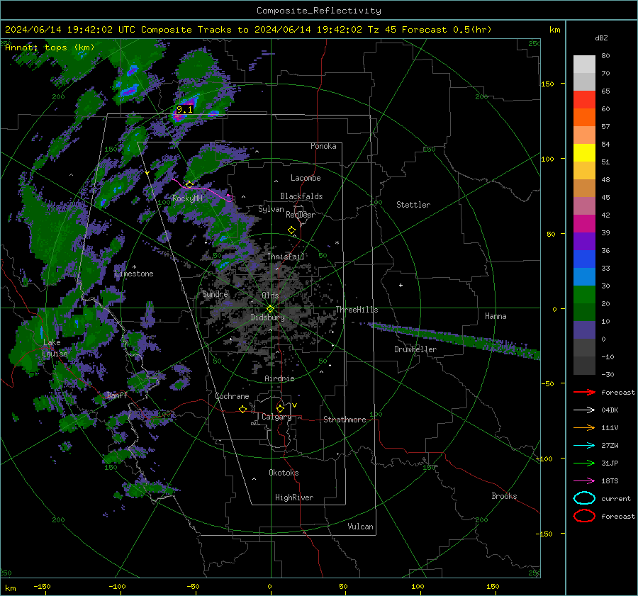Image resolution: width=638 pixels, height=596 pixels.
Task: Click the Composite_Reflectivity title
Action: coord(319,11)
